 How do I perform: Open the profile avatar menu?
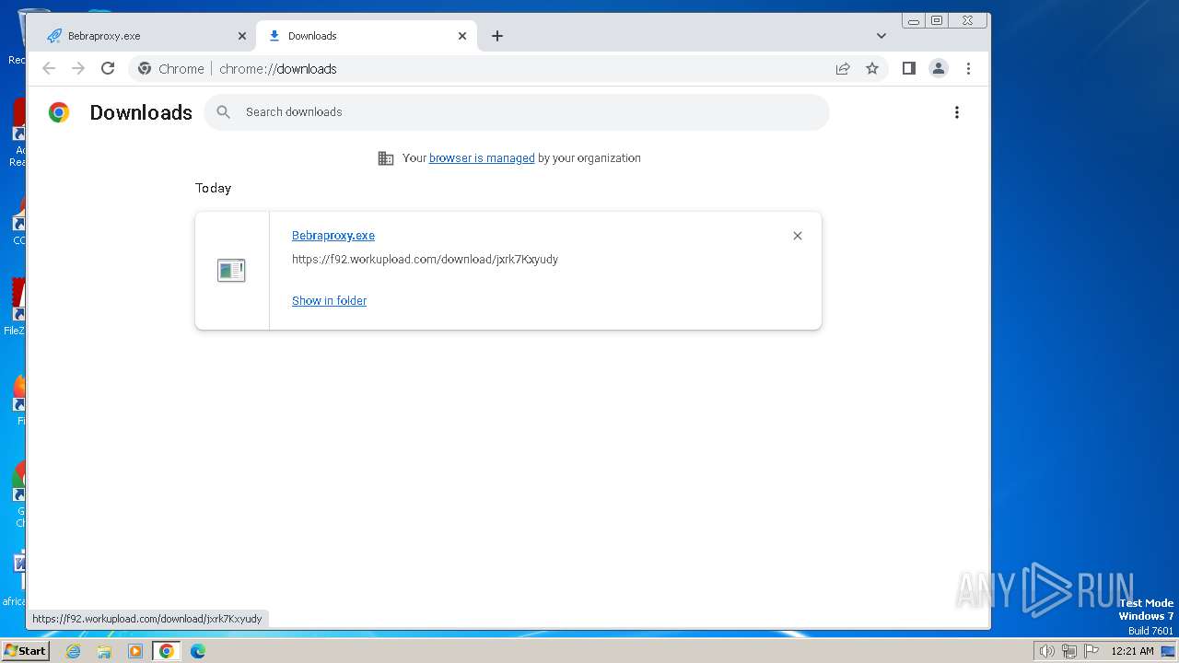(x=939, y=68)
